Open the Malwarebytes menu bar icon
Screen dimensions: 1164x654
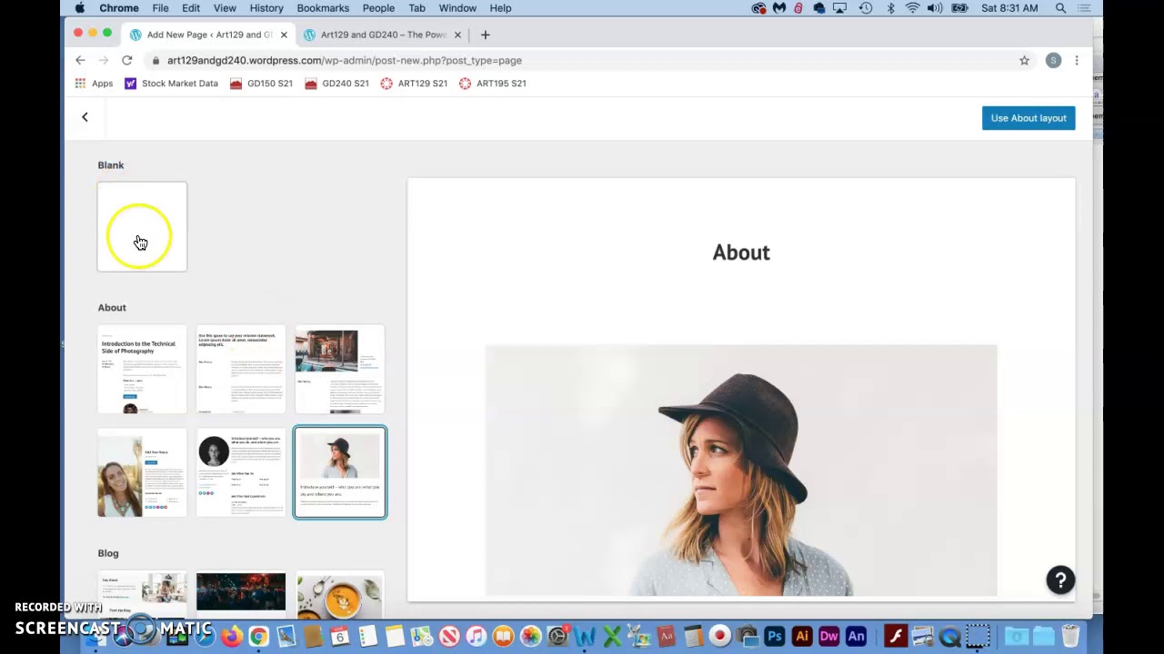pos(779,8)
